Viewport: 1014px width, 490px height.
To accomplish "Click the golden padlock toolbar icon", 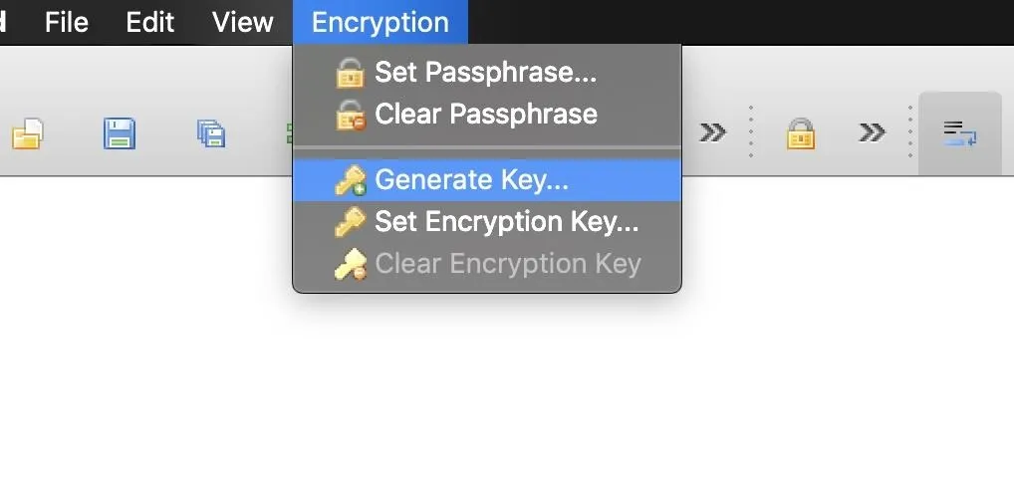I will pyautogui.click(x=801, y=133).
